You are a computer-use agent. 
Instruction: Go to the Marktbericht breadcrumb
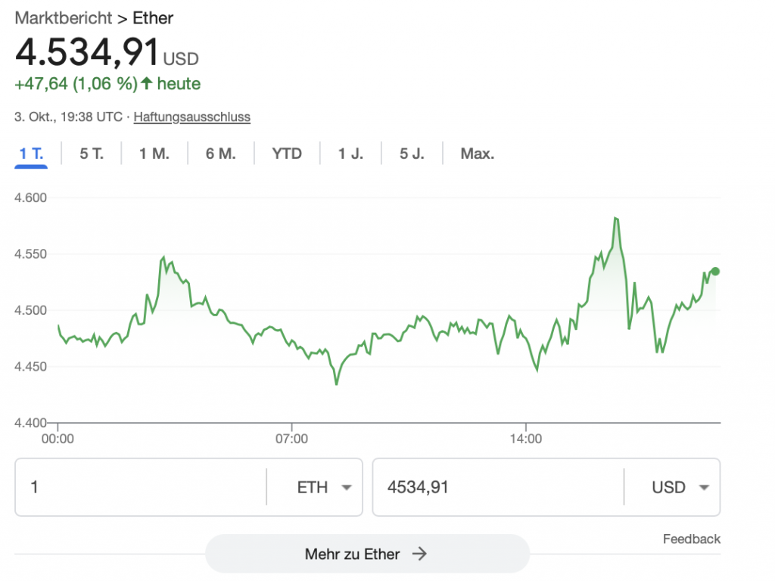[x=64, y=17]
